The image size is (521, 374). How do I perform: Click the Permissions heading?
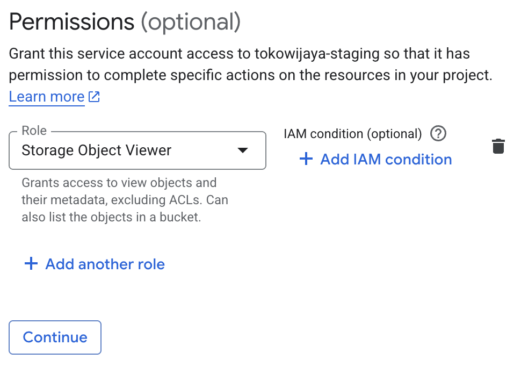(x=71, y=22)
